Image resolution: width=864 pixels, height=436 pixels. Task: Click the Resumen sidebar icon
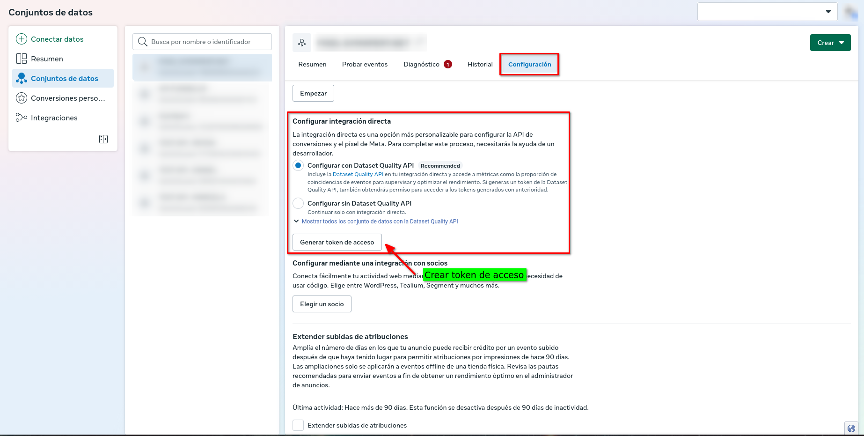(x=22, y=59)
